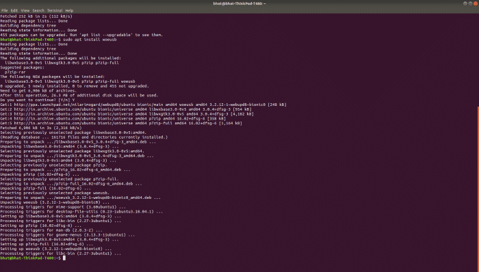Click the 'Do you want to continue?' line
Image resolution: width=479 pixels, height=272 pixels.
pyautogui.click(x=38, y=100)
